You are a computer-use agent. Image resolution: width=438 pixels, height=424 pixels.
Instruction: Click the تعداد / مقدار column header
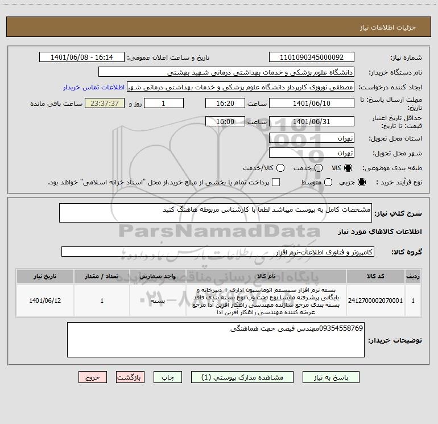[x=102, y=276]
